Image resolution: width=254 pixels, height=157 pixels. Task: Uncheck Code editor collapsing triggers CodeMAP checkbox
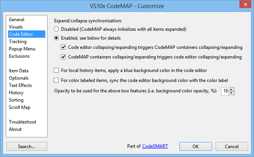coord(63,47)
